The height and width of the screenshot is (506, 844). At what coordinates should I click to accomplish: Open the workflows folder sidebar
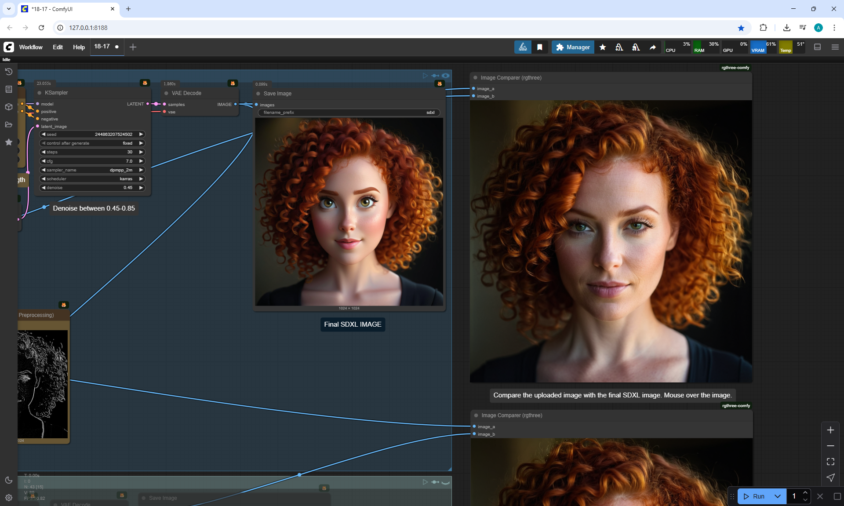coord(8,124)
